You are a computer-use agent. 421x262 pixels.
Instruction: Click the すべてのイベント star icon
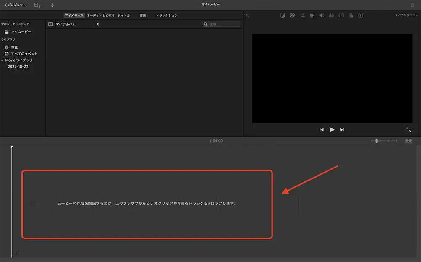[x=7, y=54]
